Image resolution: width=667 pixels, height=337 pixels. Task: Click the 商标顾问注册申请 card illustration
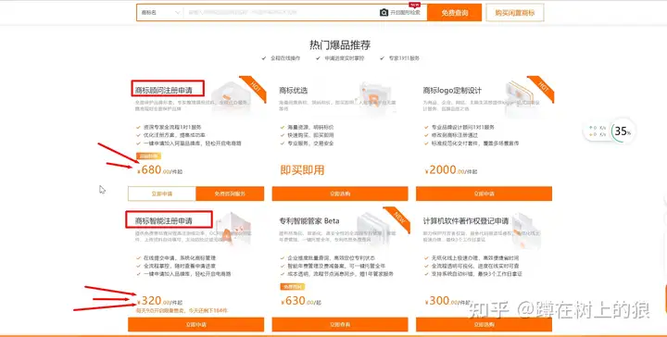231,97
